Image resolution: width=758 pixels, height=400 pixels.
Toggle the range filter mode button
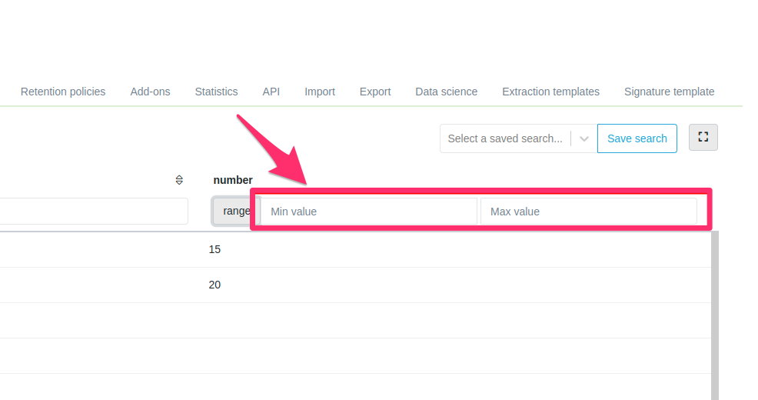235,211
